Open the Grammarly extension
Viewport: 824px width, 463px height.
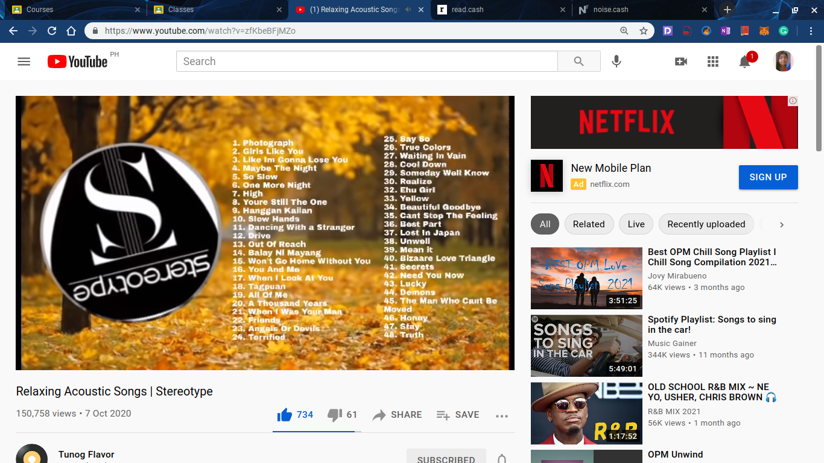[x=784, y=31]
